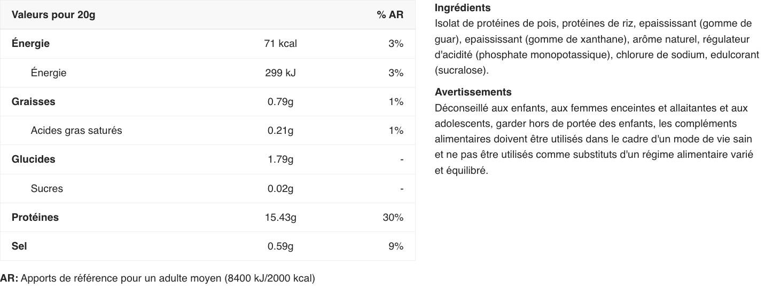Screen dimensions: 765x288
Task: Click the 0.21g saturated fat value
Action: point(280,131)
